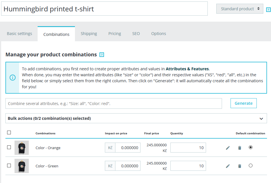Open help icon beside Manage combinations heading
This screenshot has height=183, width=271.
[102, 55]
